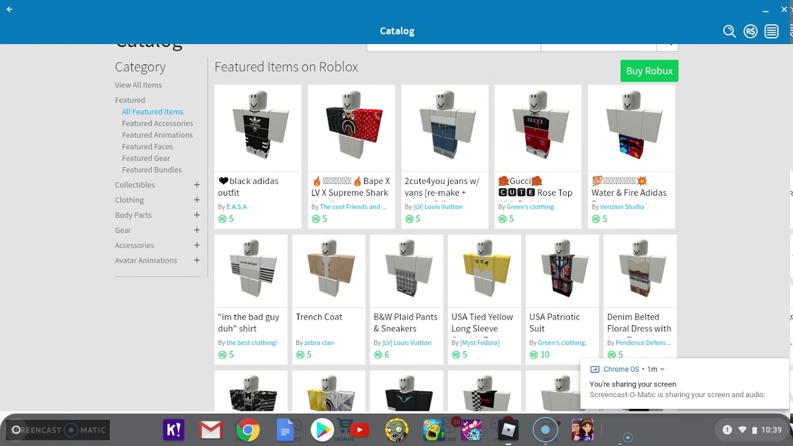793x446 pixels.
Task: Open the Bape X LV Supreme Shark thumbnail
Action: (351, 128)
